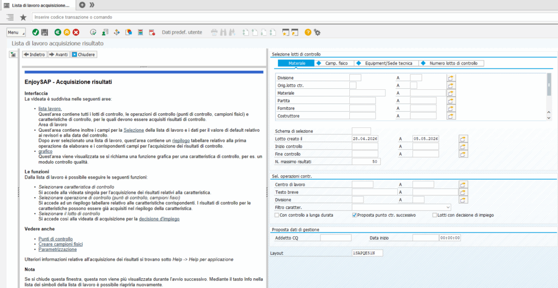Click the red Cancel X icon
The image size is (558, 288).
pos(76,32)
